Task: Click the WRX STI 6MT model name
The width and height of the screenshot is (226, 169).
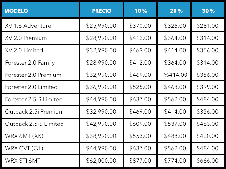Action: tap(23, 161)
